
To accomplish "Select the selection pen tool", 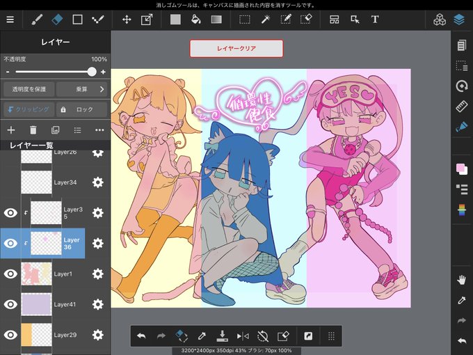I will coord(285,19).
